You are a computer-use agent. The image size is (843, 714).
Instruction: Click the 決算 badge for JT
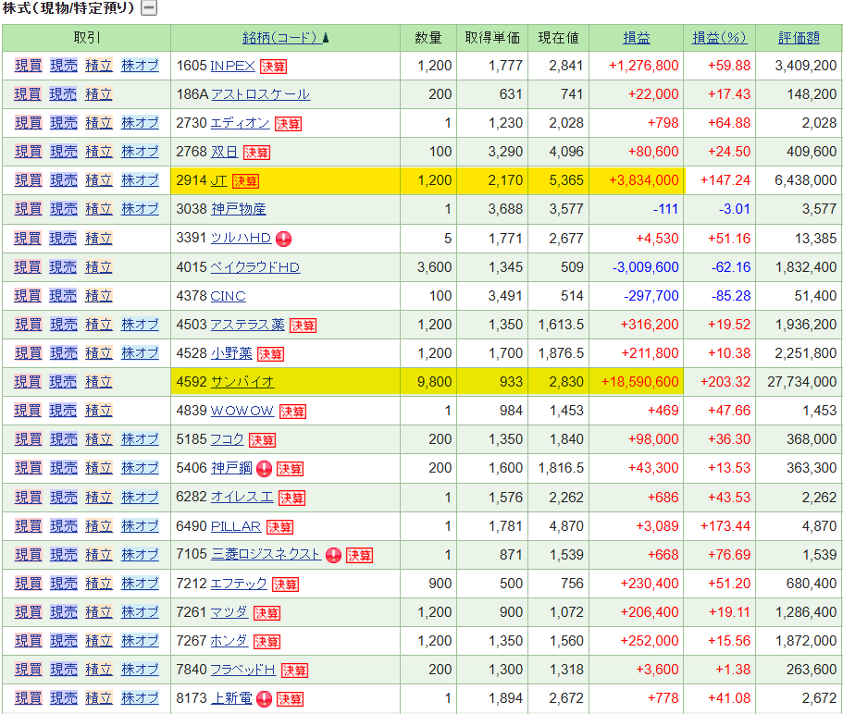coord(245,181)
